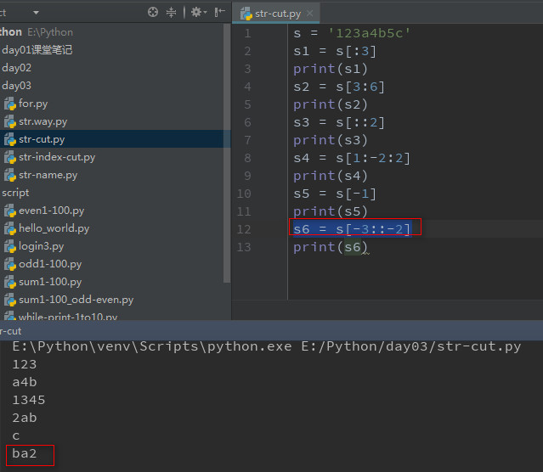Image resolution: width=543 pixels, height=472 pixels.
Task: Click the print(s4) code line
Action: (331, 176)
